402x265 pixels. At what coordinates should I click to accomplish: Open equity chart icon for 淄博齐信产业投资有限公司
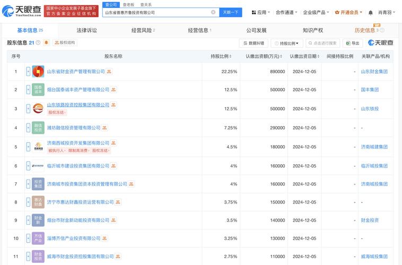(104, 238)
